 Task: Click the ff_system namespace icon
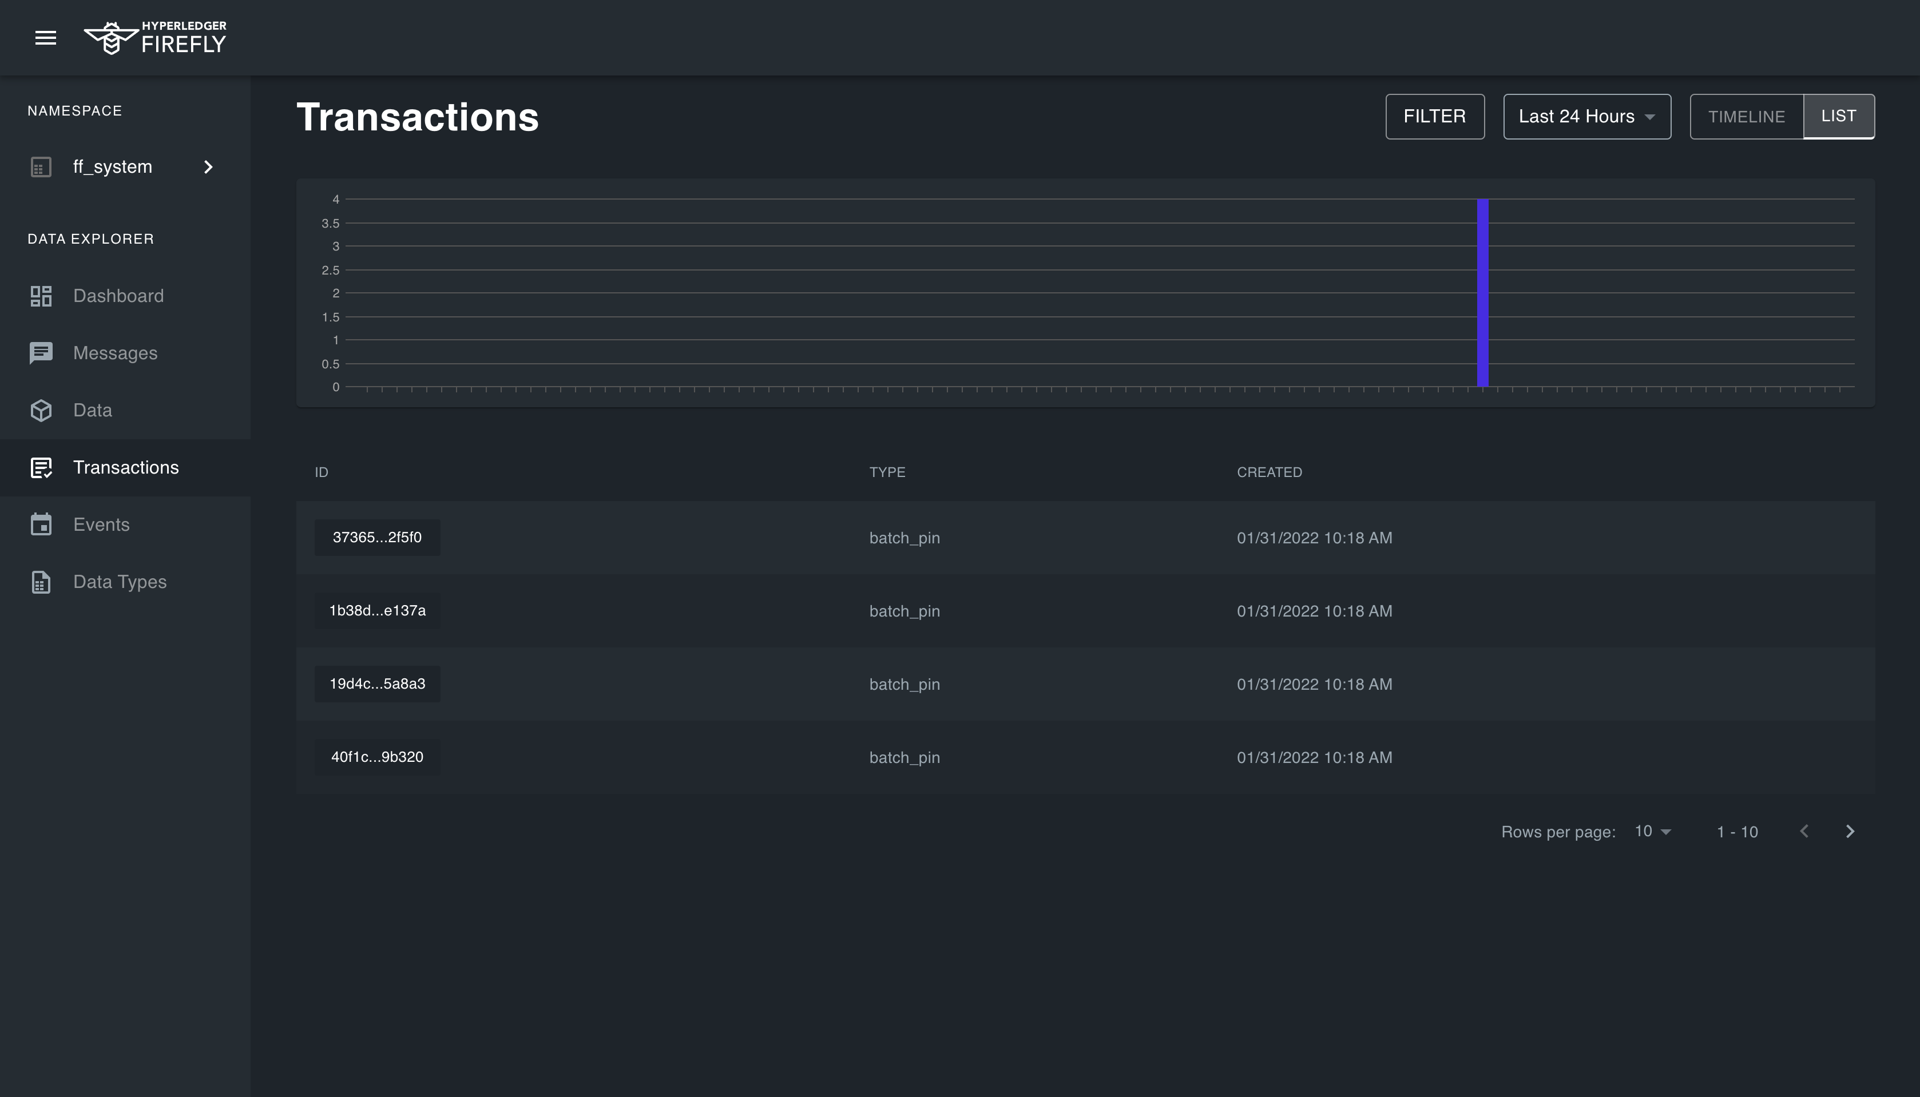pos(41,166)
